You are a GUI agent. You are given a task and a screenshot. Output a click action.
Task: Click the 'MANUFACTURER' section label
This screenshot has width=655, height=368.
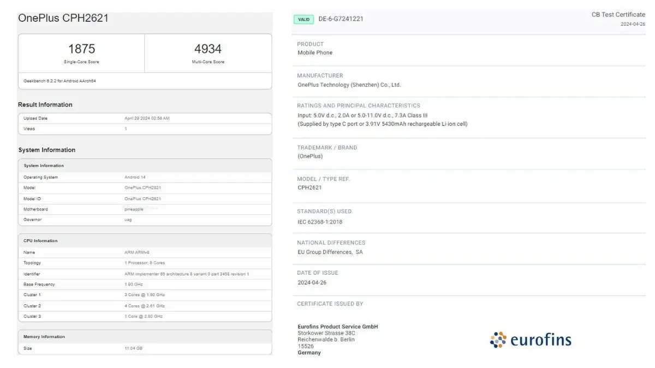[x=320, y=76]
